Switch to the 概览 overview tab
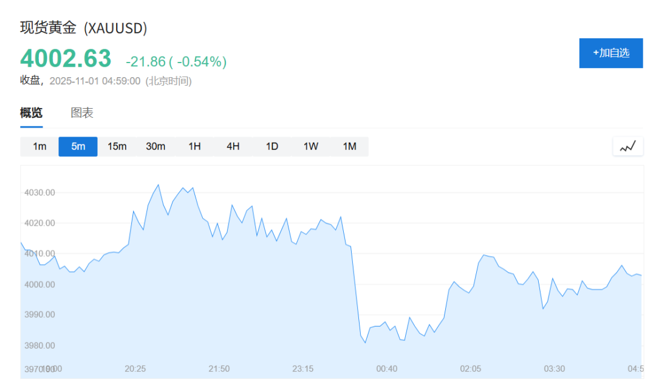The height and width of the screenshot is (388, 656). (32, 113)
